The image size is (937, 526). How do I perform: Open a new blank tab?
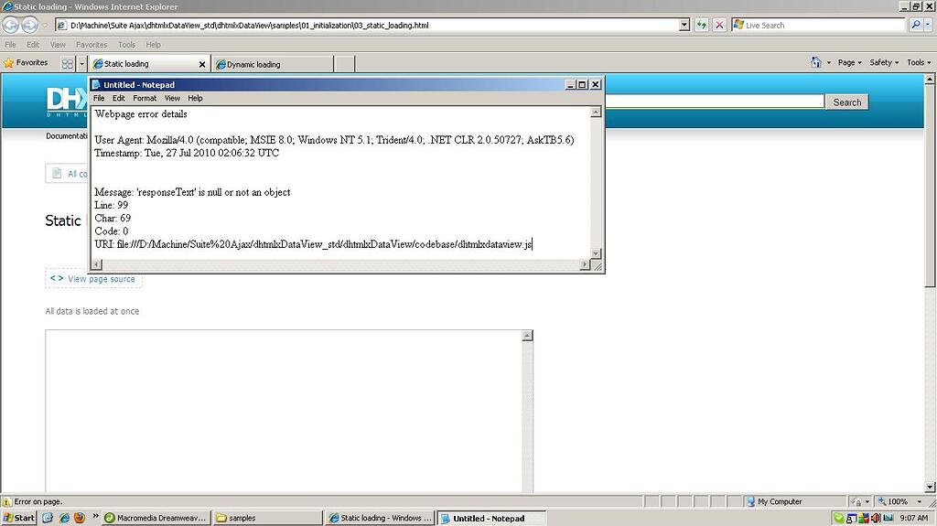(x=344, y=64)
